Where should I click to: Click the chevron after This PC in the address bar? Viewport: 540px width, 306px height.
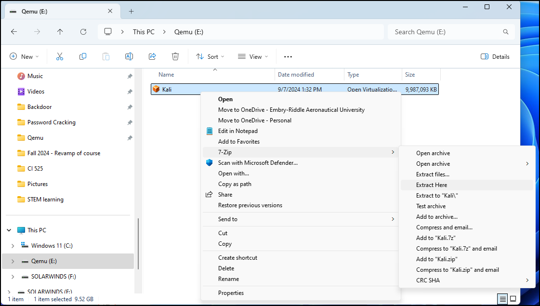(x=164, y=32)
